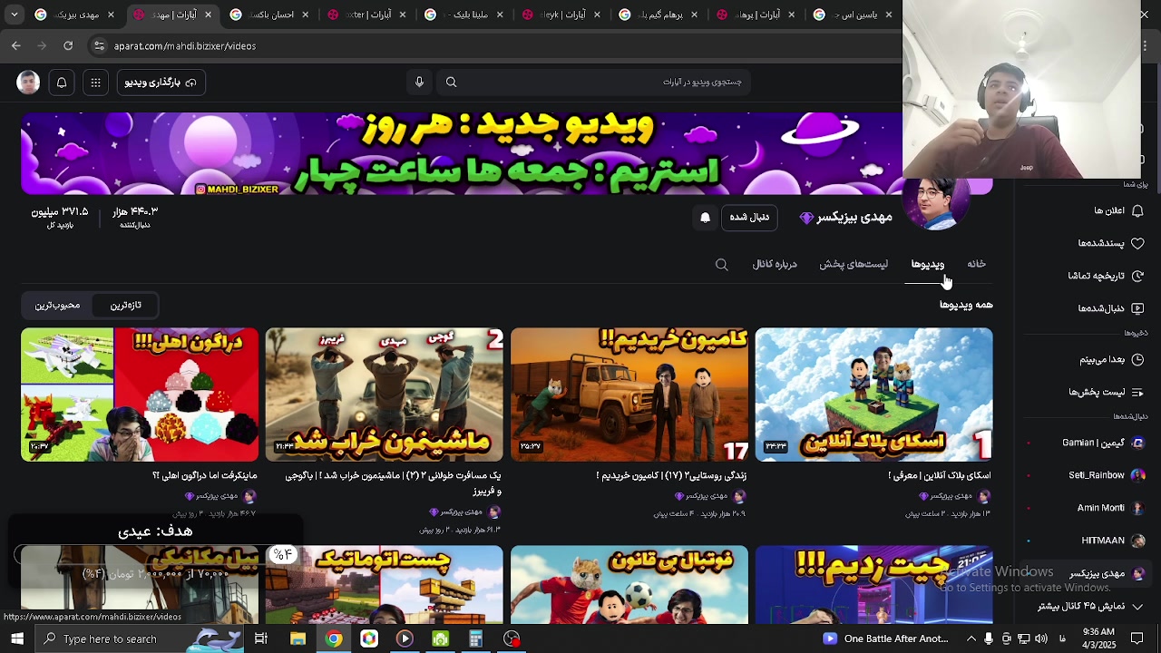Open user profile avatar in Aparat header
This screenshot has width=1161, height=653.
tap(28, 83)
